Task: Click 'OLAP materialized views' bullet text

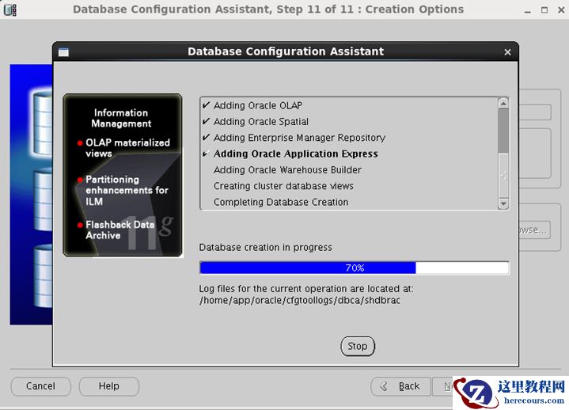Action: point(127,148)
